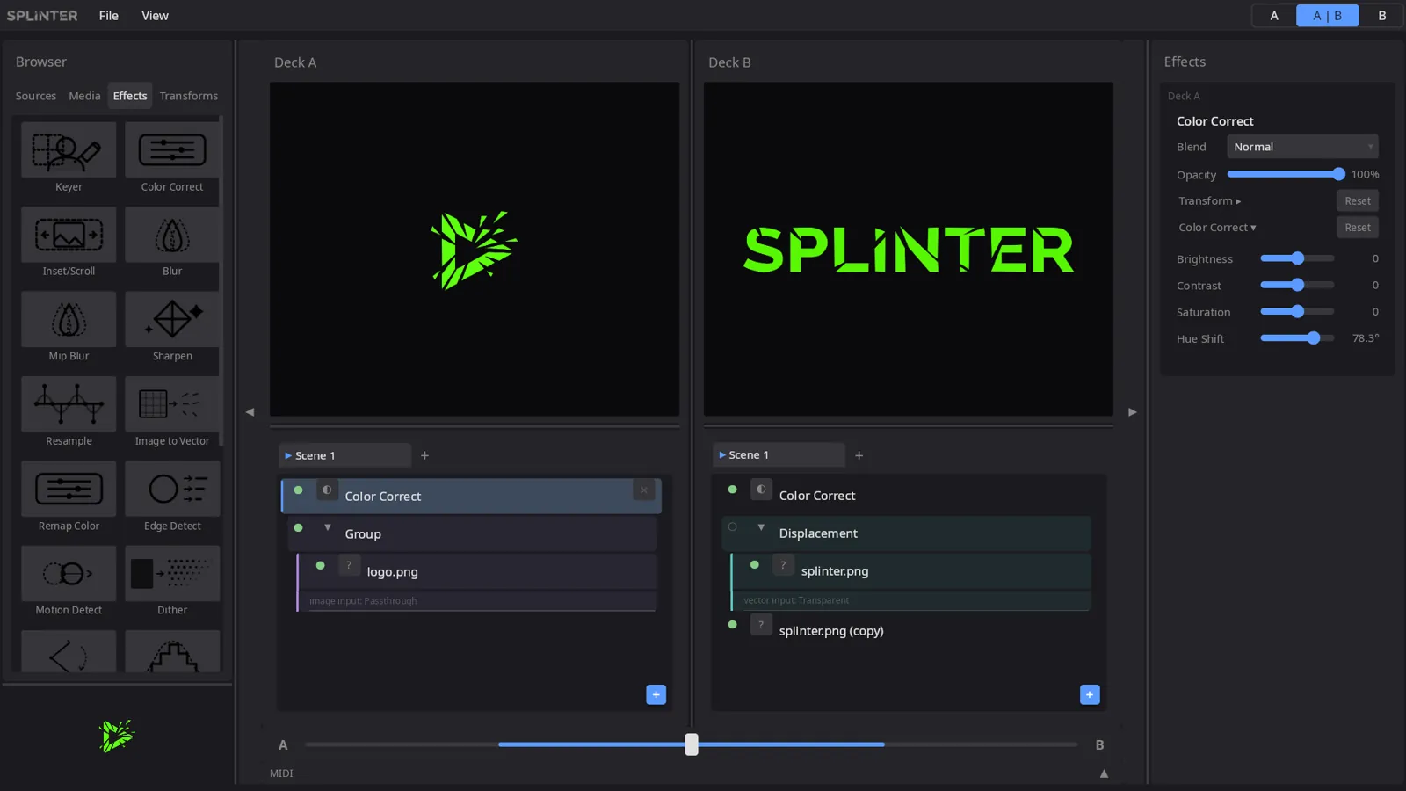
Task: Choose the Inset/Scroll effect icon
Action: 69,235
